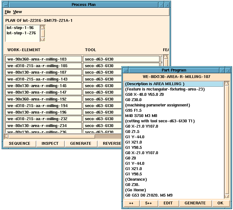Click scroll-down arrow of lot-step list
Screen dimensions: 233x210
point(43,39)
